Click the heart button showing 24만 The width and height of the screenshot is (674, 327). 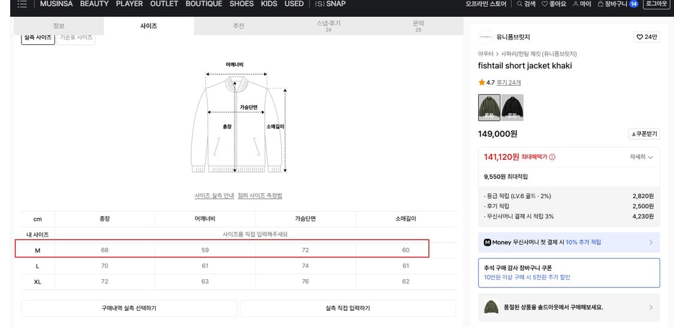[646, 37]
